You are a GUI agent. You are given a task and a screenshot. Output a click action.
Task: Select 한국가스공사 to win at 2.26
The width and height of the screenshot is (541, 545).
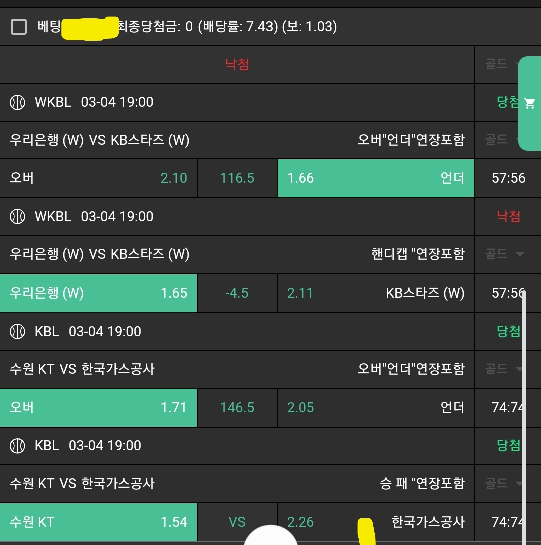[376, 522]
